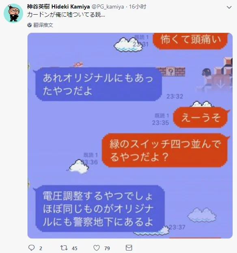Open Hideki Kamiya's profile avatar
The width and height of the screenshot is (237, 253).
(x=13, y=13)
